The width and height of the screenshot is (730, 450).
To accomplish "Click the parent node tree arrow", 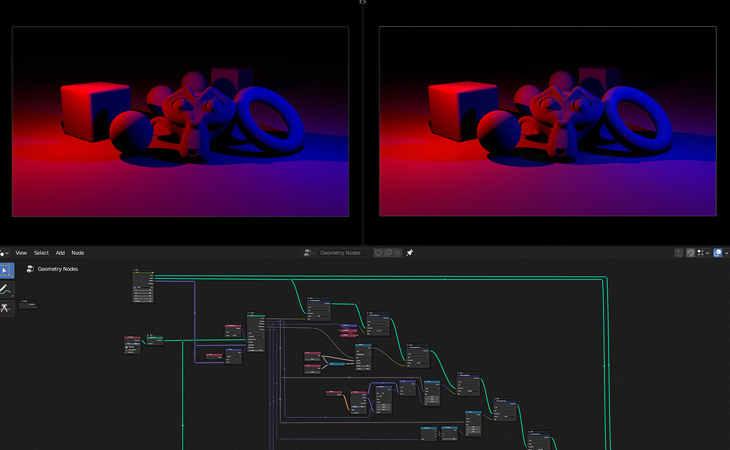I will (679, 253).
